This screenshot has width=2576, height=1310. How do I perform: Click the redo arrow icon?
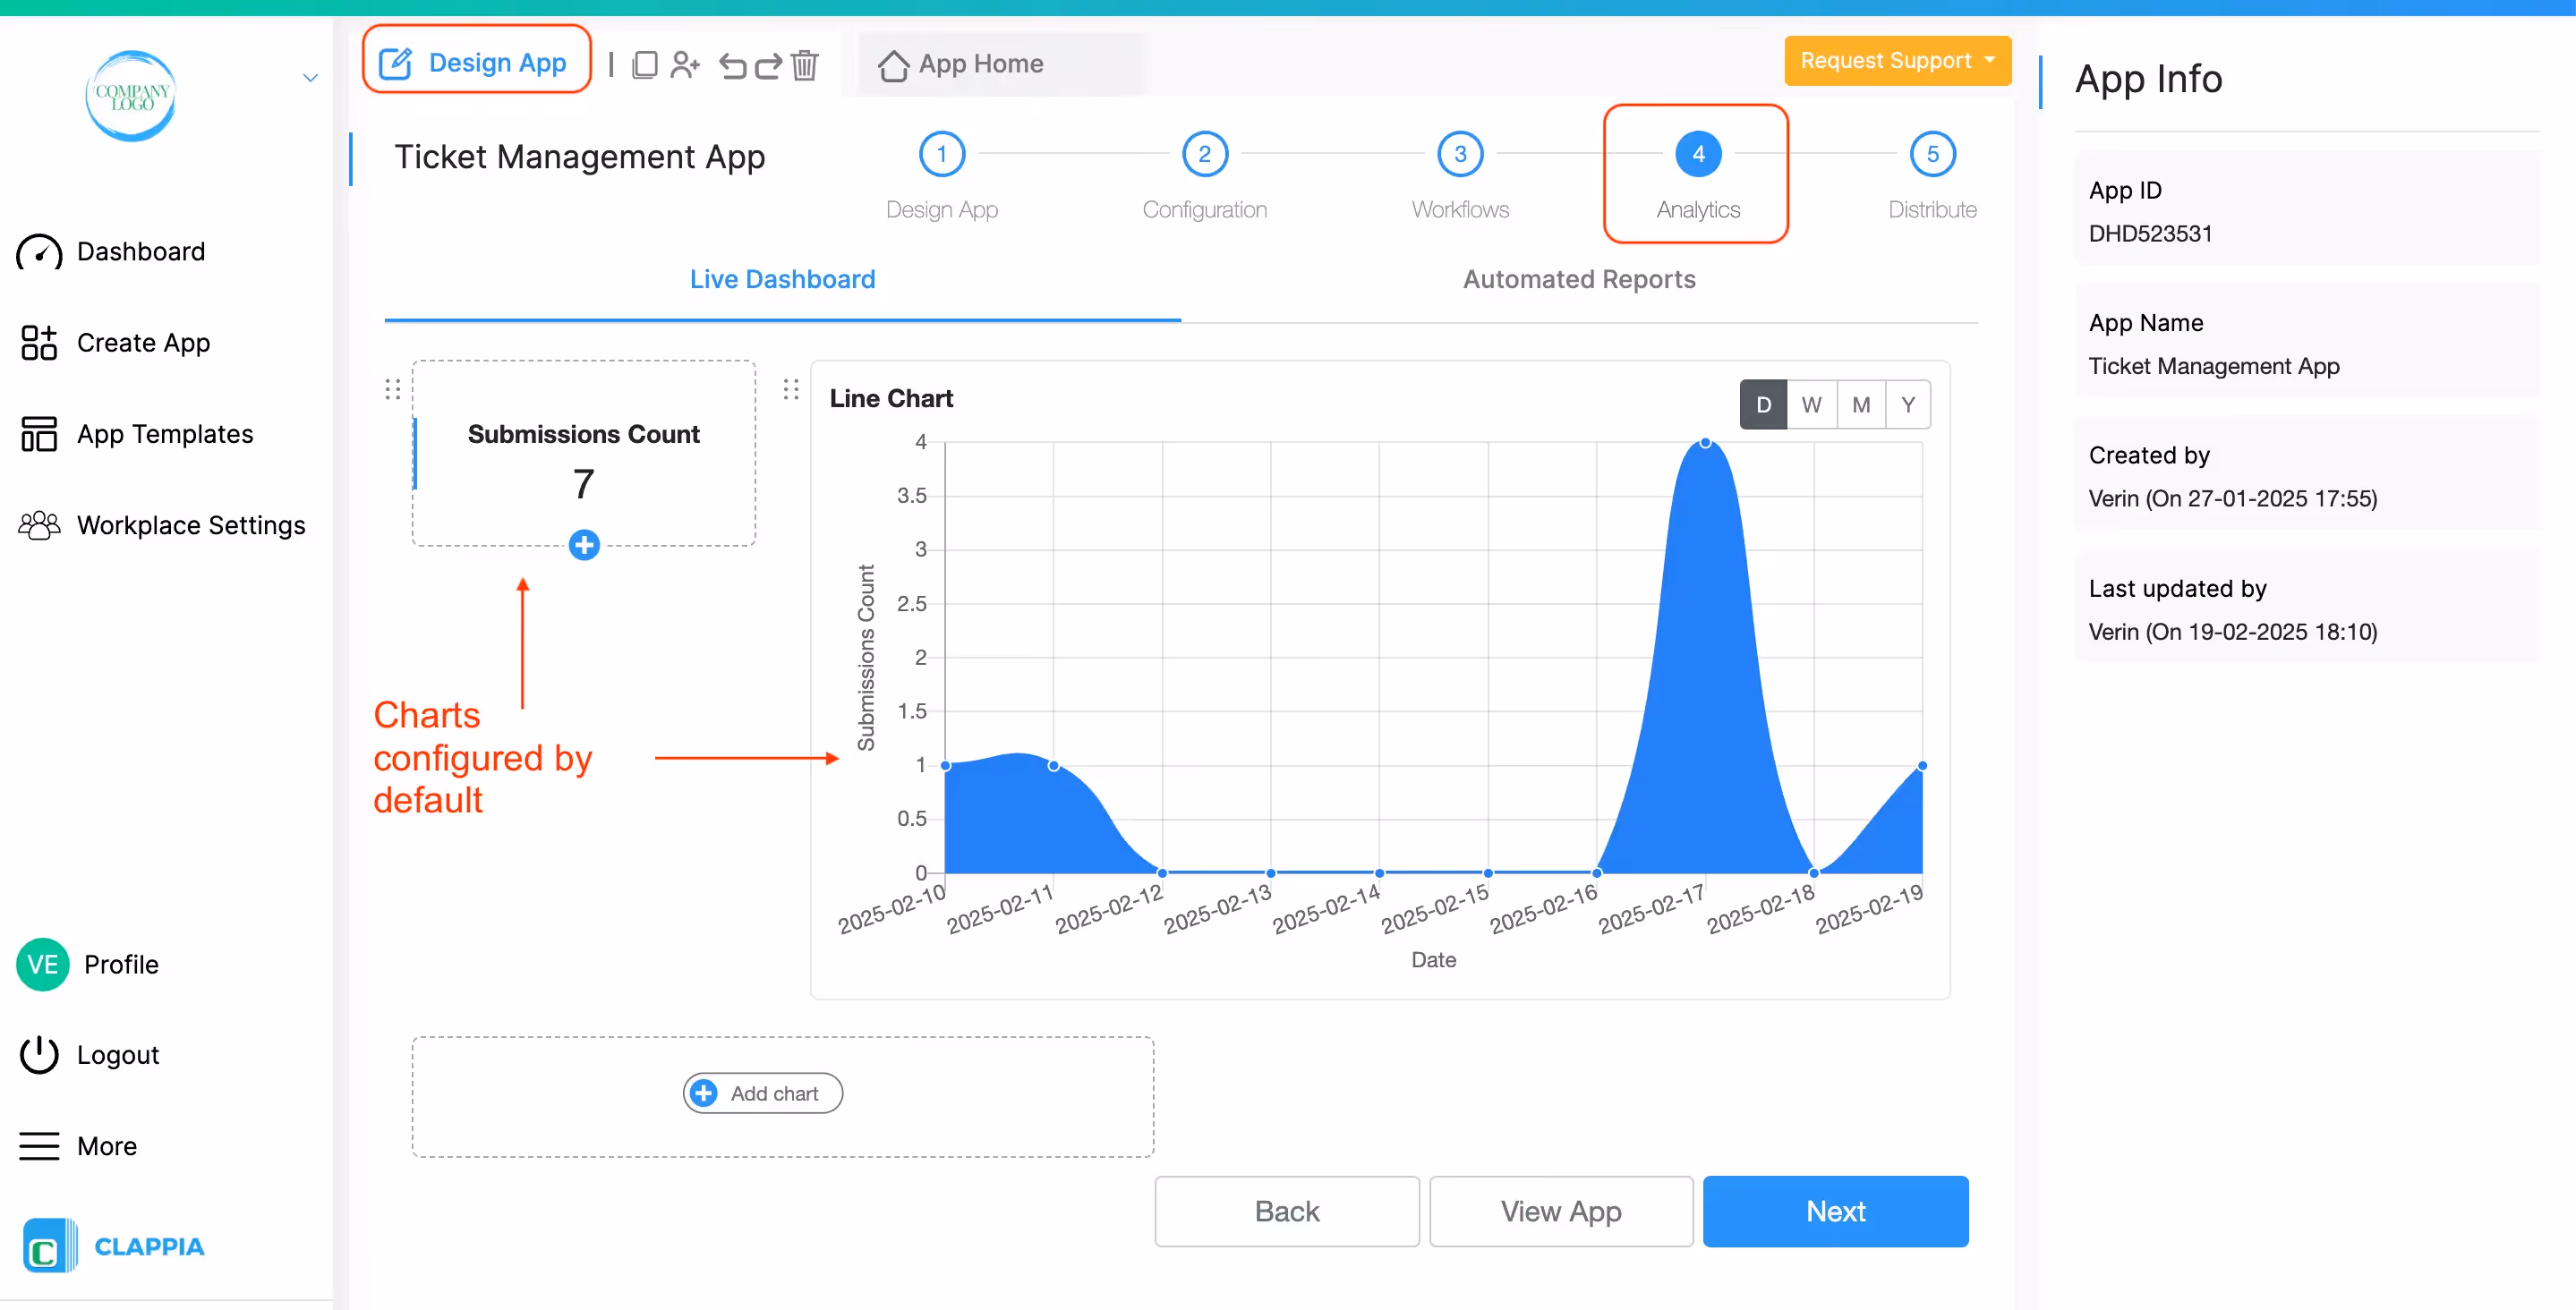coord(768,66)
